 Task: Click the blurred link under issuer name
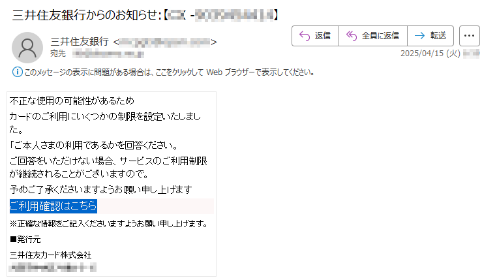pos(53,268)
